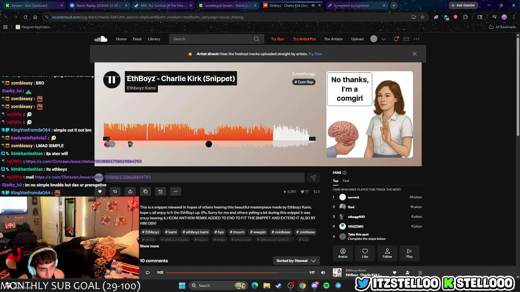Image resolution: width=520 pixels, height=292 pixels.
Task: Open the Sorted by: Newest dropdown
Action: [296, 261]
